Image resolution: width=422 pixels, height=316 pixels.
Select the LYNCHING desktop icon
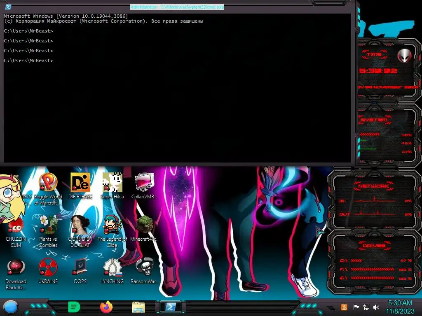[x=112, y=271]
